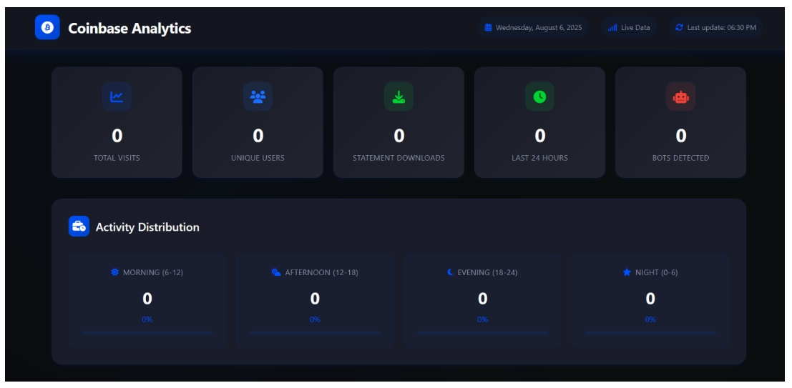Click the briefcase icon beside Activity Distribution
This screenshot has height=388, width=792.
(79, 226)
